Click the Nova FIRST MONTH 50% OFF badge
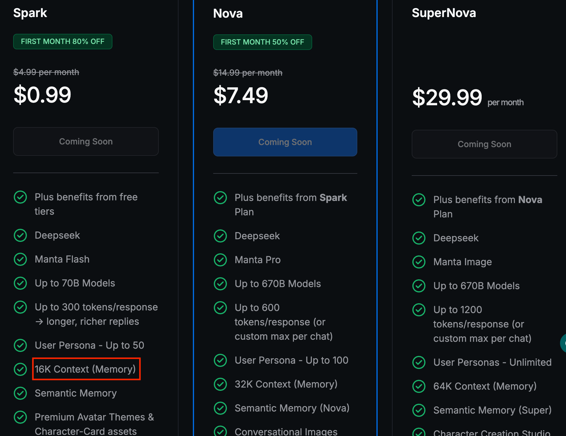Viewport: 566px width, 436px height. [x=262, y=42]
